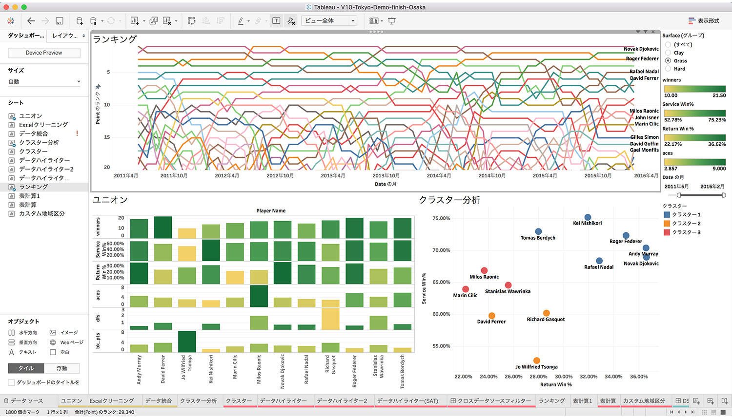The height and width of the screenshot is (418, 732).
Task: Click the new worksheet chart icon
Action: coord(135,21)
